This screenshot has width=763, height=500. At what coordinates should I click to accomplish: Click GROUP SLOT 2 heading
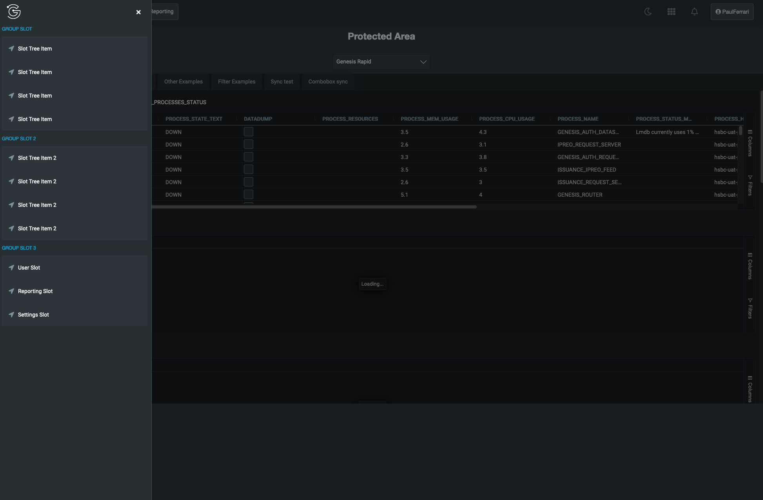pos(19,139)
